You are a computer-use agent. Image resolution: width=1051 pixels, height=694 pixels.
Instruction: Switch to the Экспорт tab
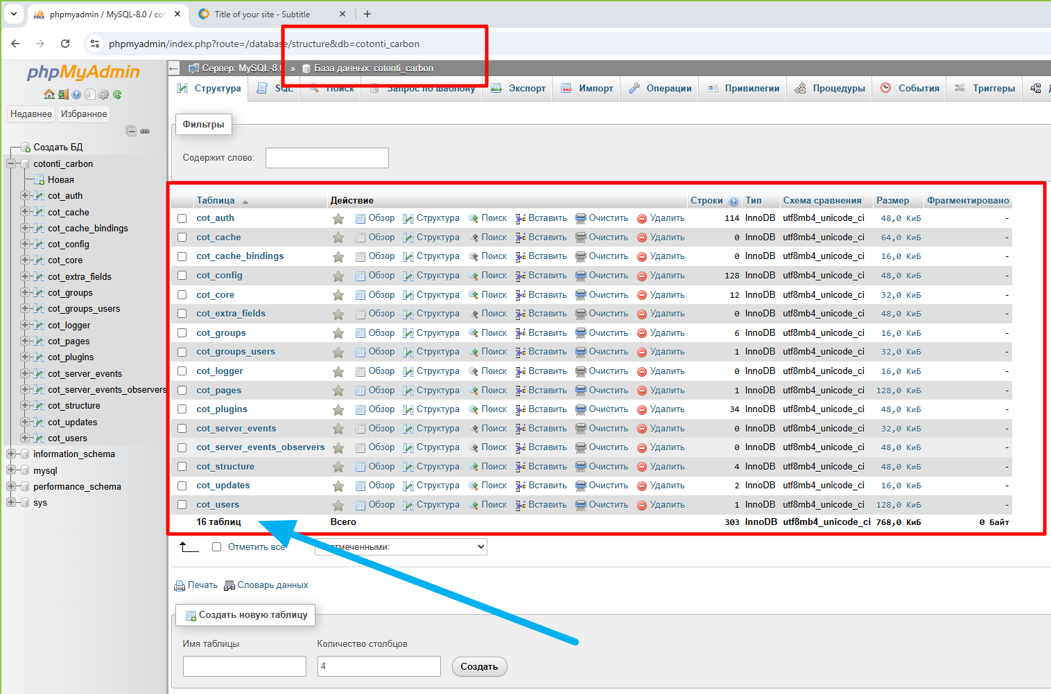click(519, 89)
